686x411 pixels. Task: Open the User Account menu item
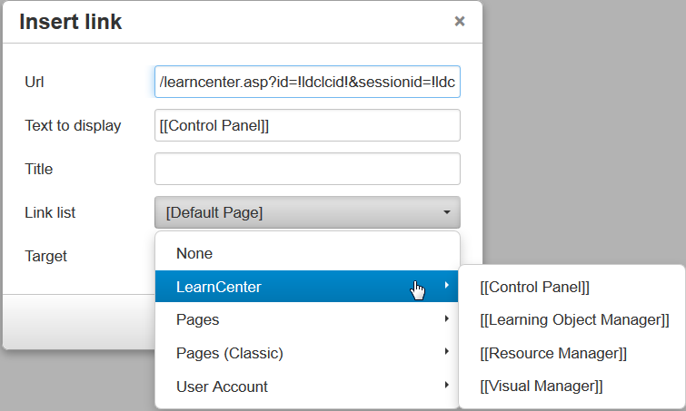pos(222,387)
